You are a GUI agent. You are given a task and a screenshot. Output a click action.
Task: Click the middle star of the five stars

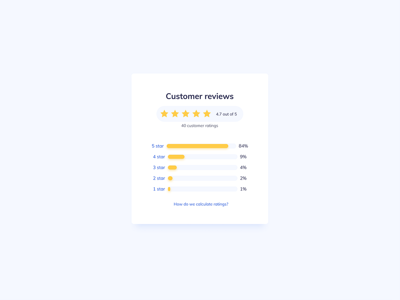pyautogui.click(x=186, y=114)
